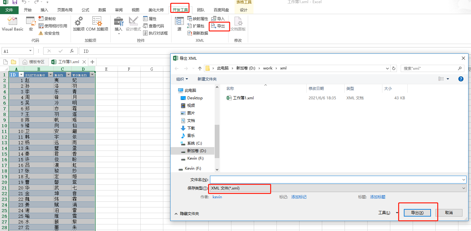
Task: Open the surname column filter dropdown
Action: coord(50,75)
